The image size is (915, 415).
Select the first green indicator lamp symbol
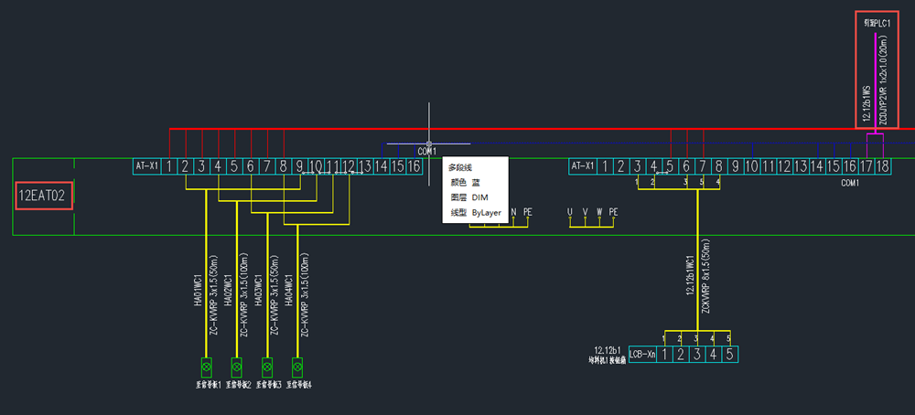pos(207,367)
